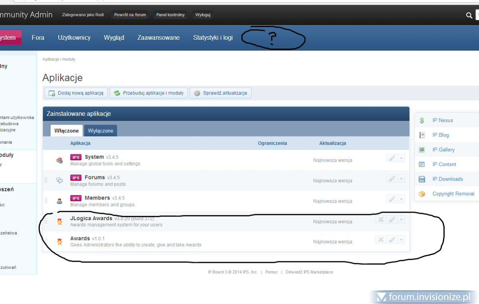Open the Zaawansowane menu
This screenshot has width=479, height=304.
pos(158,38)
